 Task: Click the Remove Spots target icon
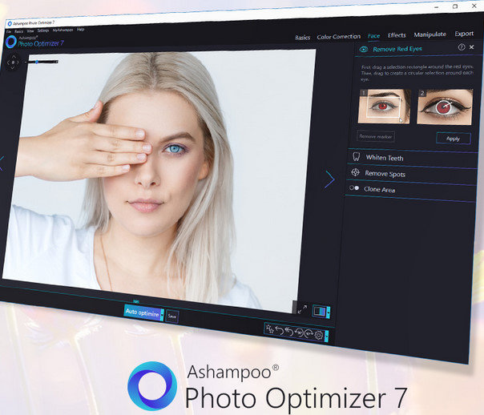pyautogui.click(x=355, y=172)
